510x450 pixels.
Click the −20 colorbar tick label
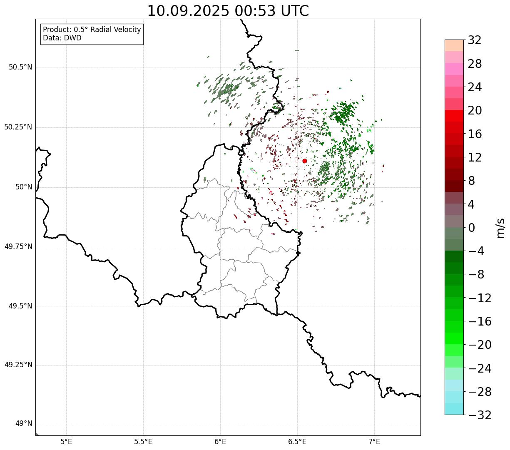pyautogui.click(x=480, y=345)
